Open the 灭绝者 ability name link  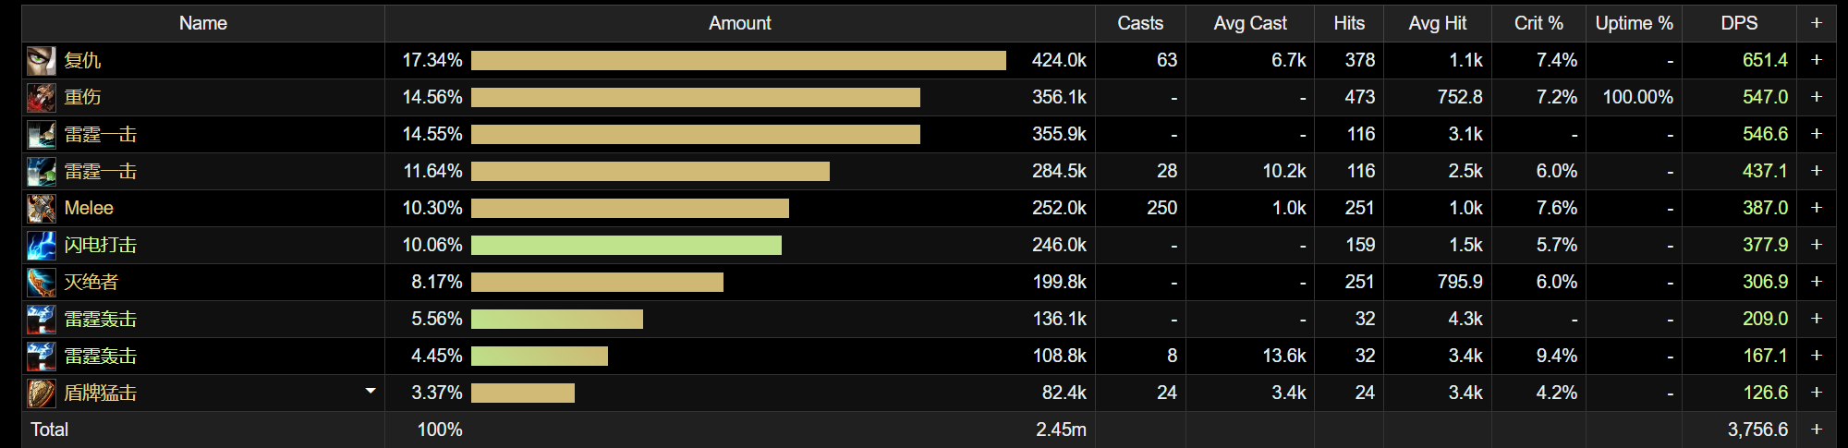[91, 283]
